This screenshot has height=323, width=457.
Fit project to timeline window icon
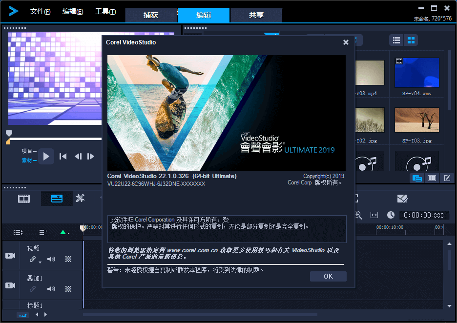374,215
